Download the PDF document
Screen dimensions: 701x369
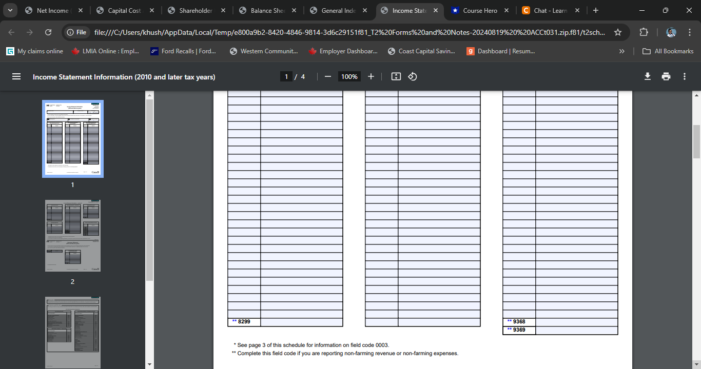pos(647,76)
